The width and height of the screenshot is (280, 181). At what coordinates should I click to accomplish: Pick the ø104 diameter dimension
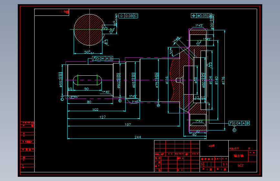point(210,80)
